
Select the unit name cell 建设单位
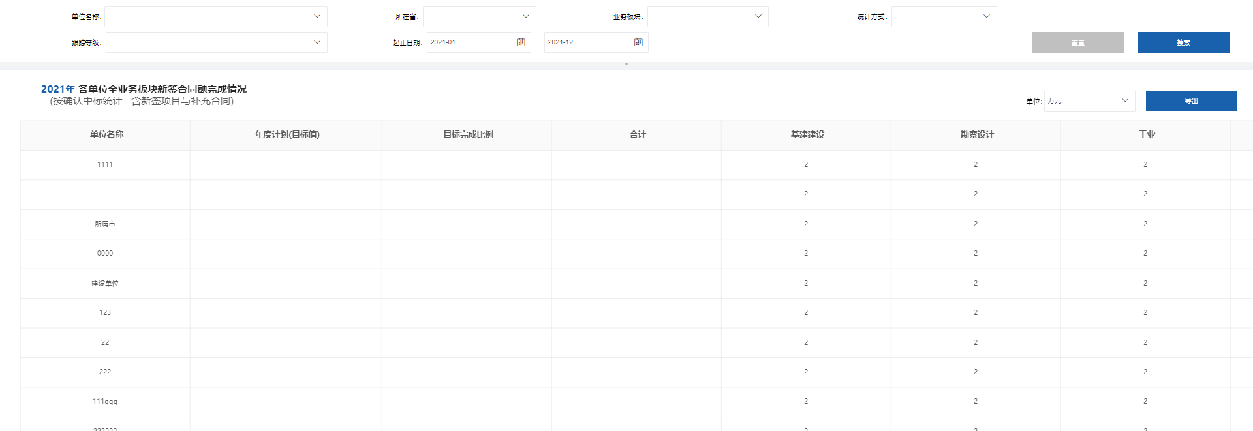coord(105,283)
